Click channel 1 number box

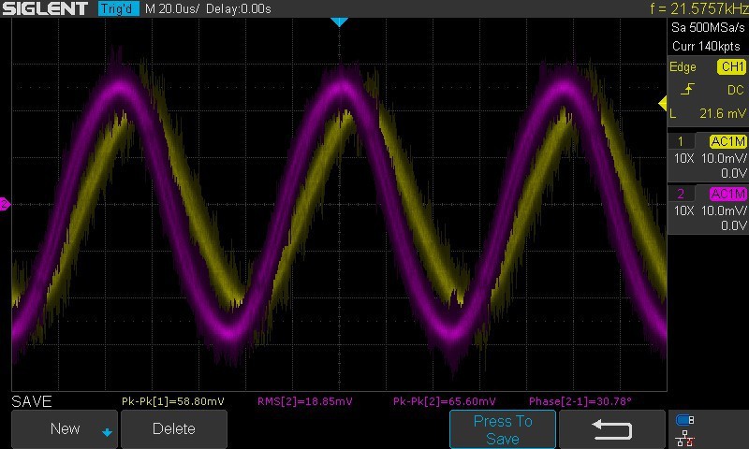[x=681, y=141]
